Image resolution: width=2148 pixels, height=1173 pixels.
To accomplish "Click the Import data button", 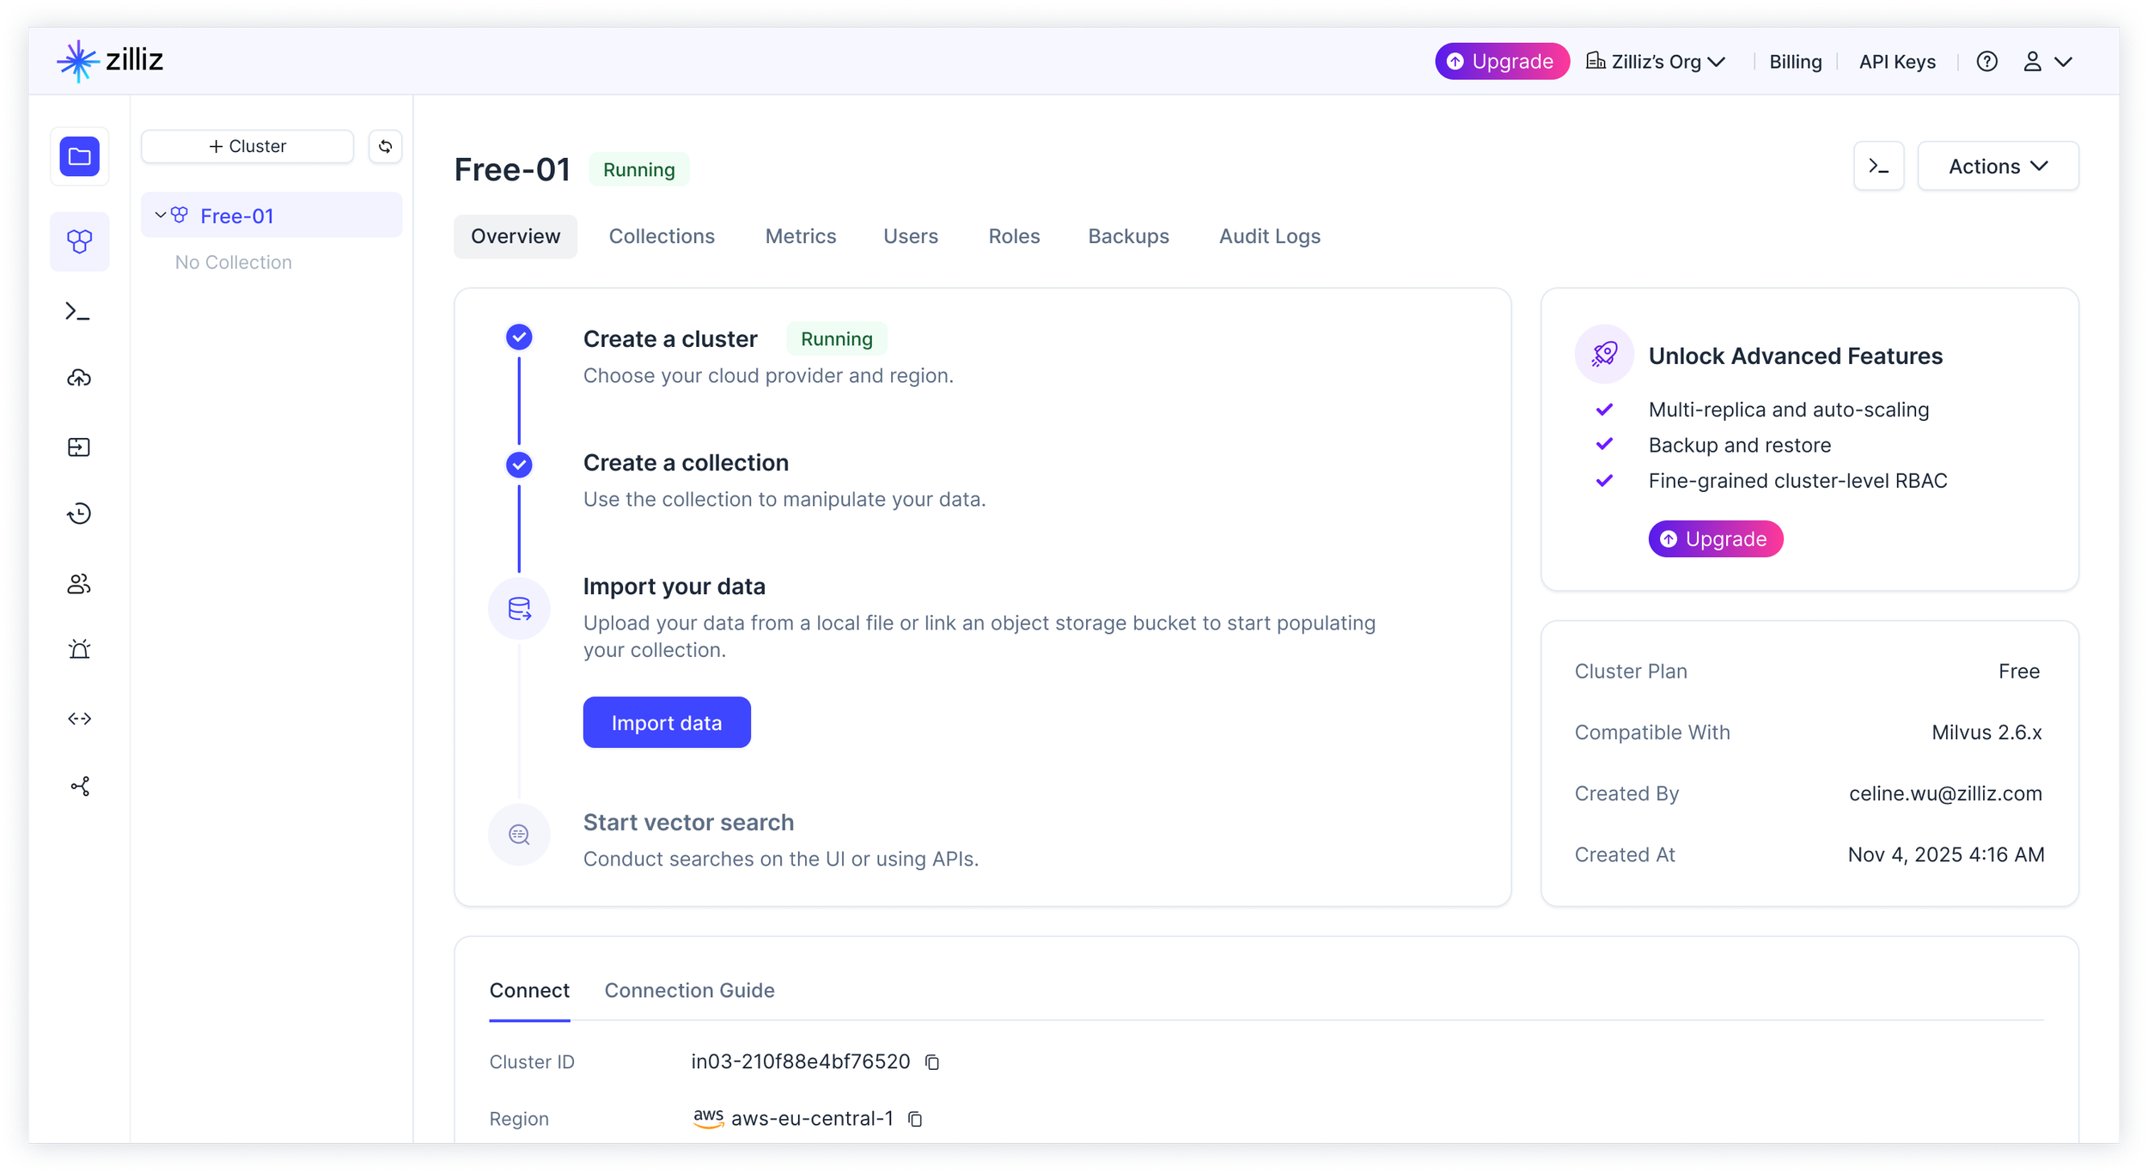I will click(x=667, y=723).
